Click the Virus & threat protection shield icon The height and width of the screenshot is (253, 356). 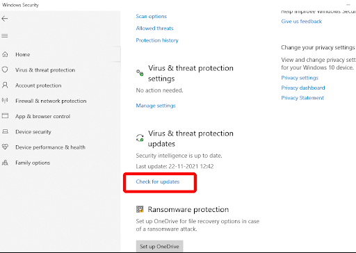click(5, 70)
